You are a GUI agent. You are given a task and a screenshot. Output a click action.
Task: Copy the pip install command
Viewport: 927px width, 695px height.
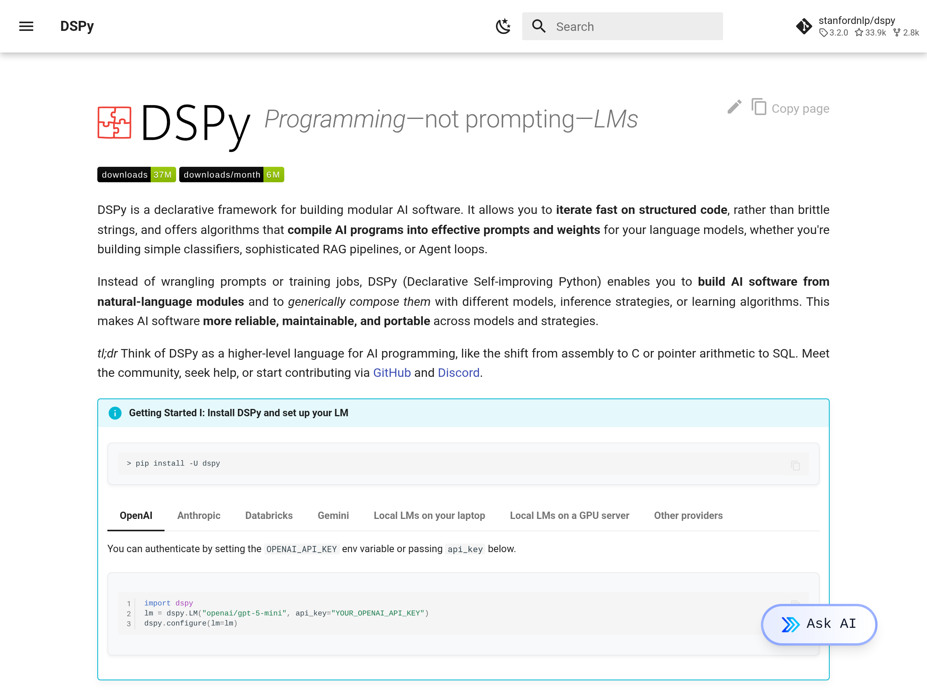(x=795, y=466)
